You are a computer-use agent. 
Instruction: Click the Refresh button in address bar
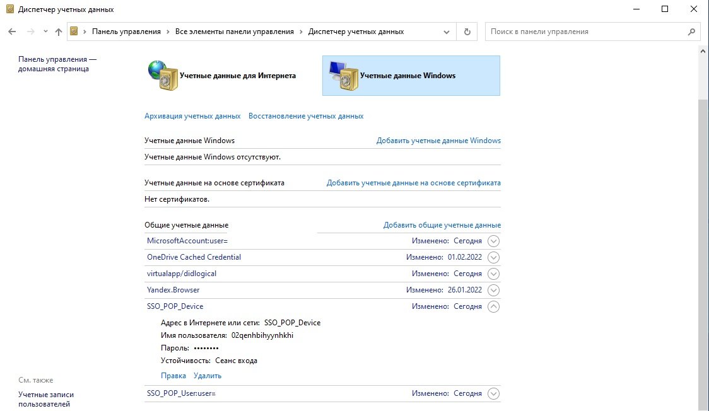click(x=467, y=32)
